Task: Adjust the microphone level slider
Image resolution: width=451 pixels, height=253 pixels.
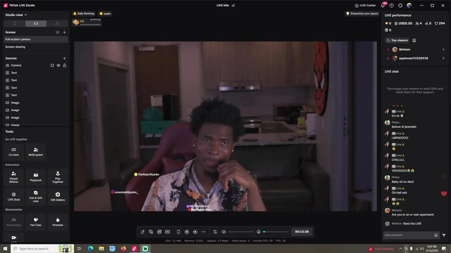Action: coord(276,232)
